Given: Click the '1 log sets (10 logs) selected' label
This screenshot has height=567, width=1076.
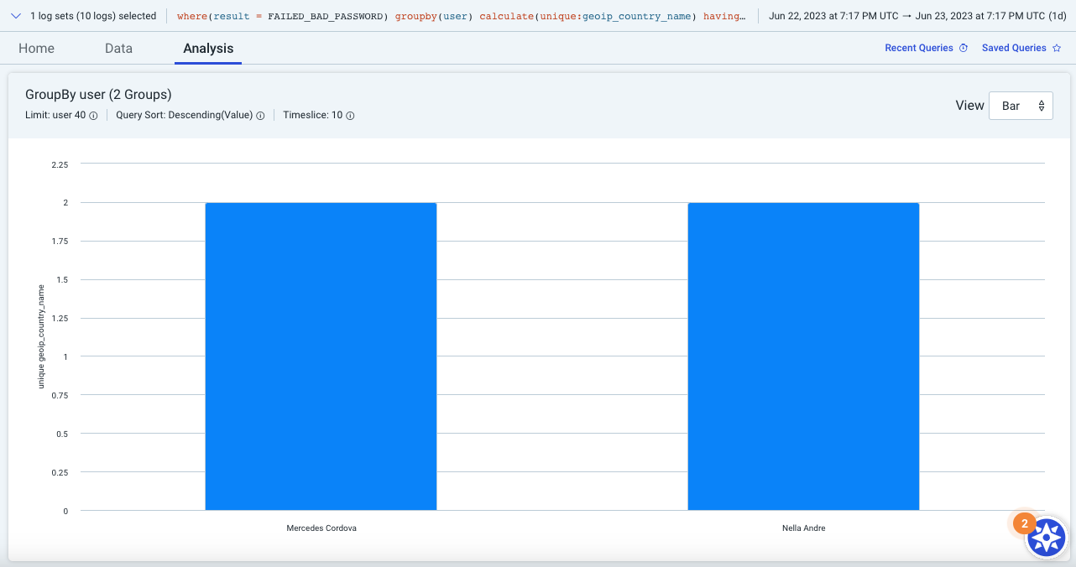Looking at the screenshot, I should coord(93,16).
